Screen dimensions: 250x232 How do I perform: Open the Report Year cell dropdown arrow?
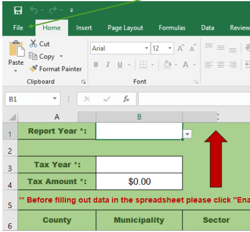point(187,134)
